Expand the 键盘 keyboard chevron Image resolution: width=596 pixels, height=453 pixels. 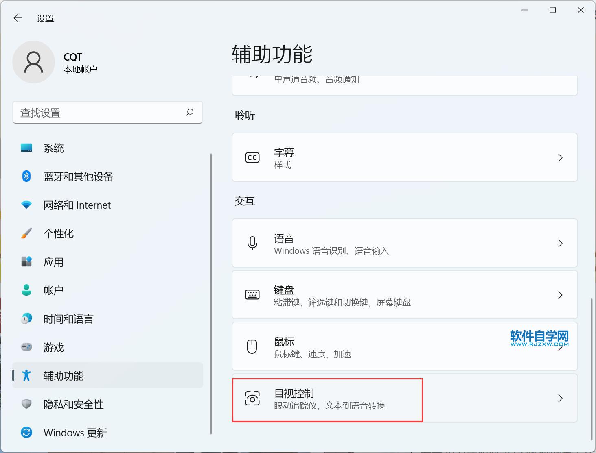click(x=560, y=295)
